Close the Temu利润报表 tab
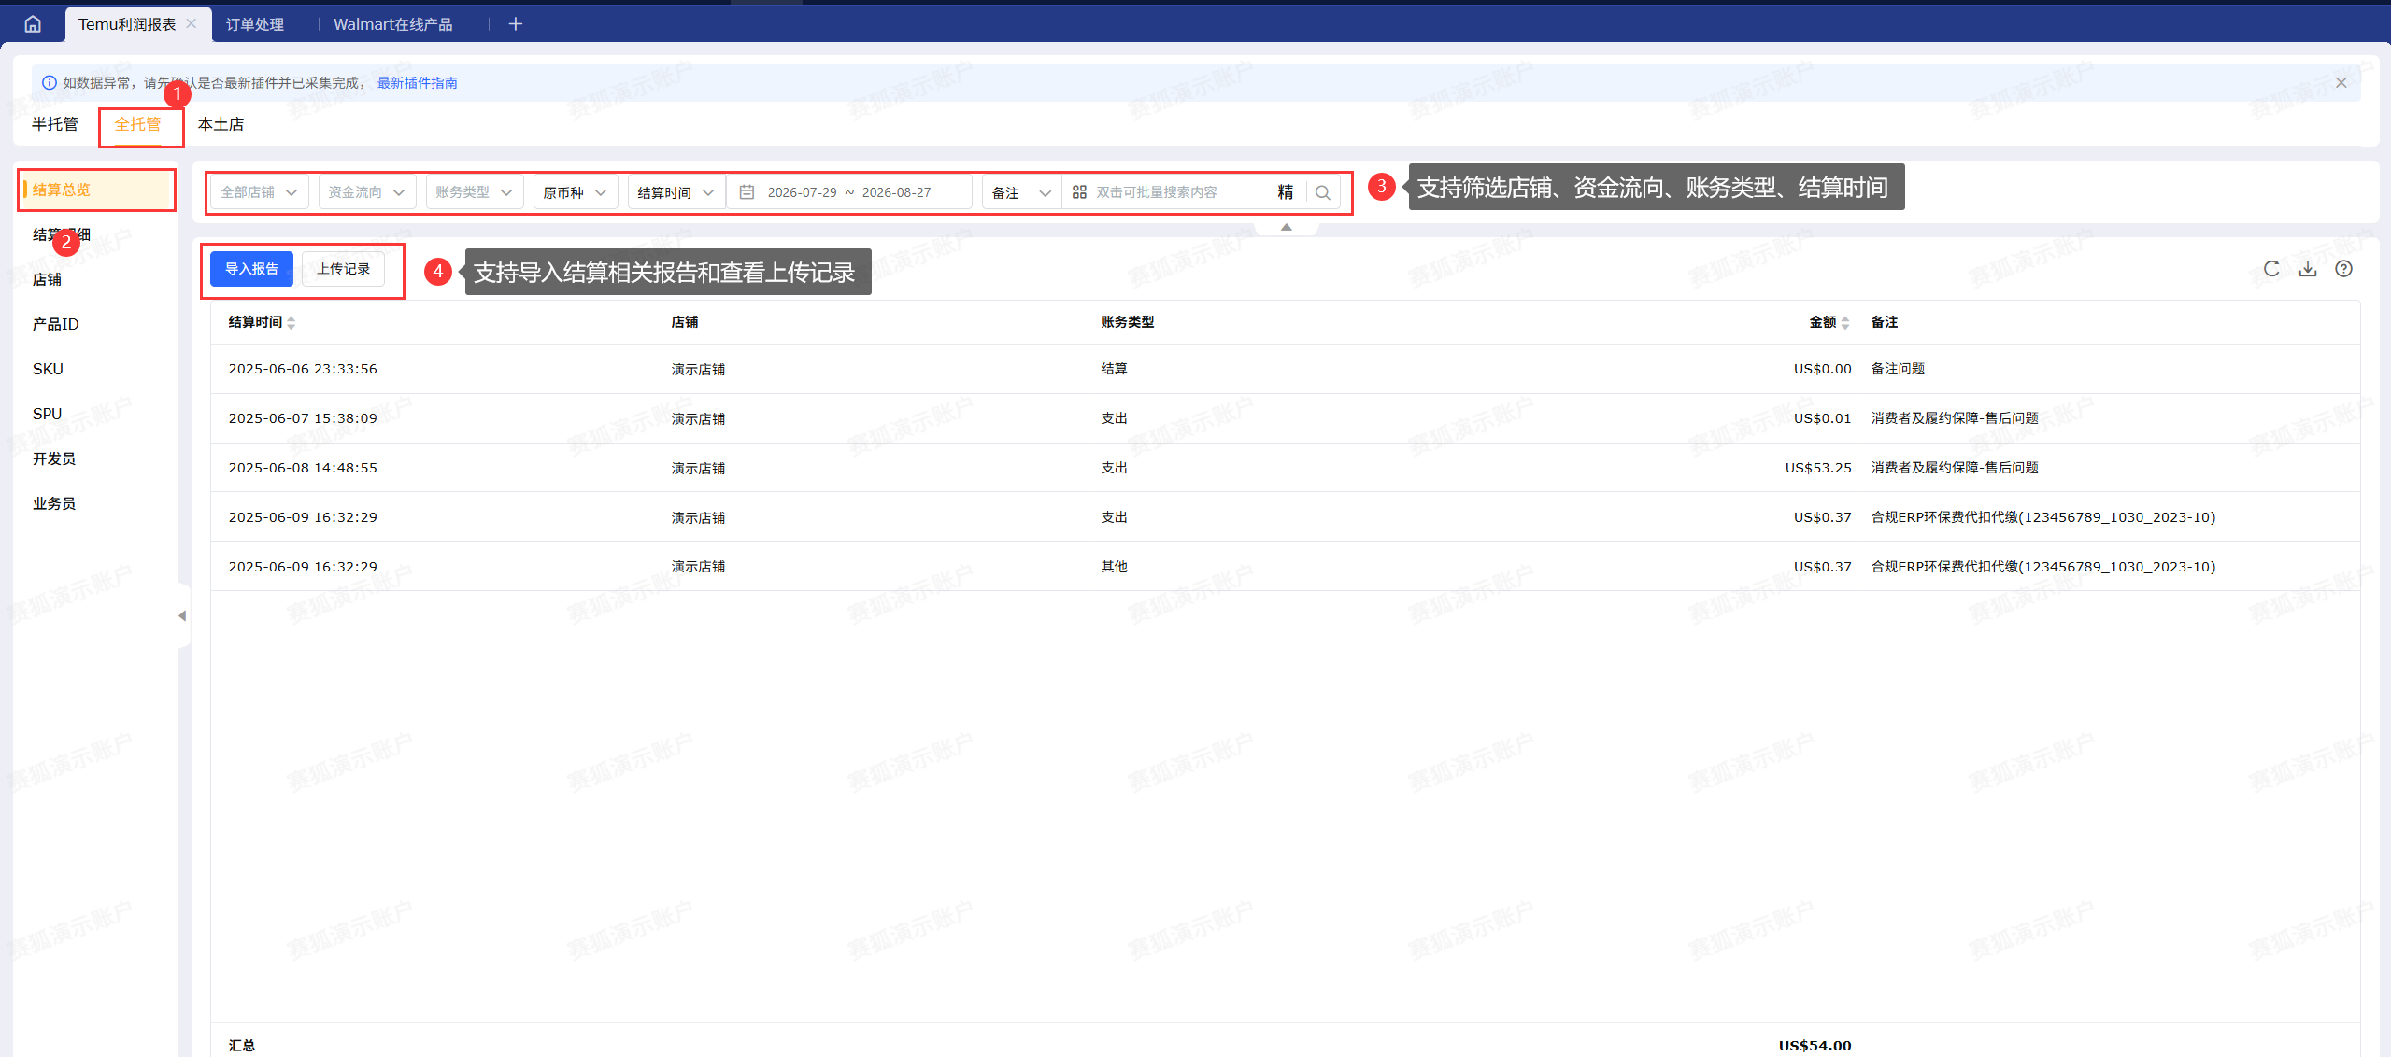The image size is (2391, 1057). [192, 23]
